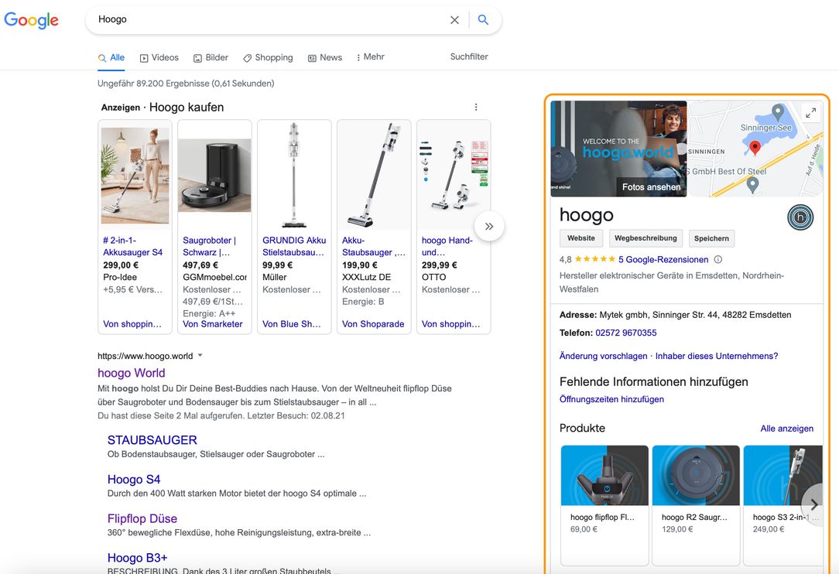
Task: Switch to the Videos tab
Action: pos(159,58)
